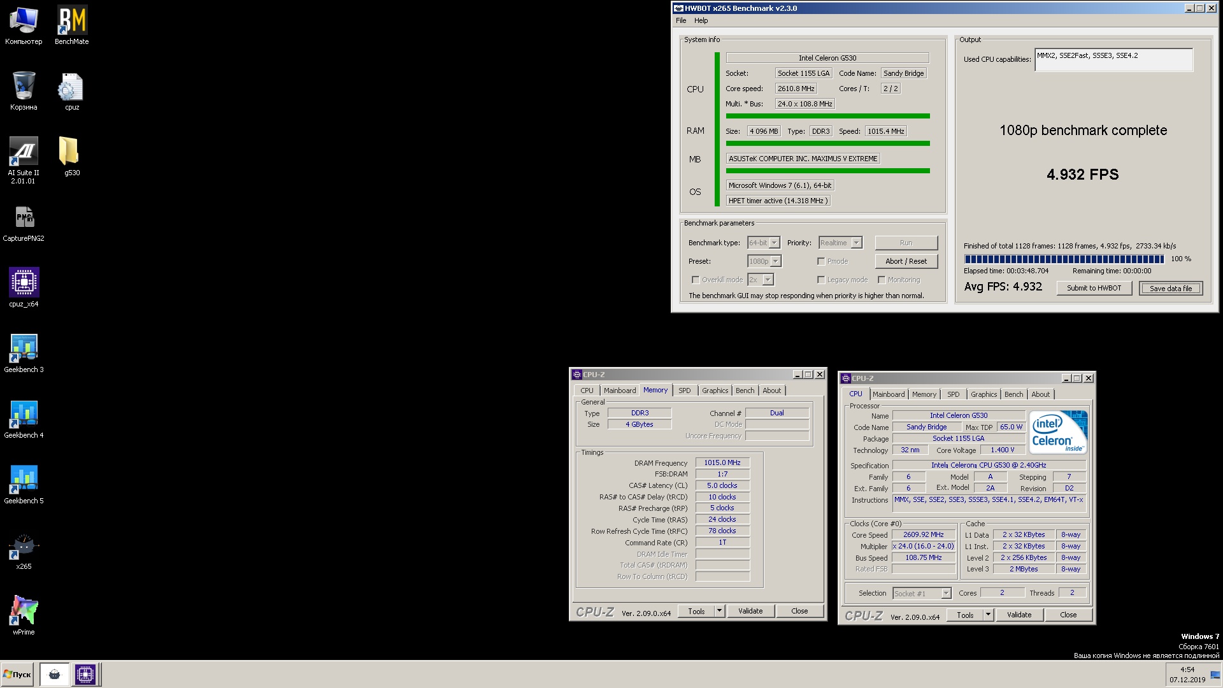
Task: Launch the x265 desktop shortcut
Action: coord(24,550)
